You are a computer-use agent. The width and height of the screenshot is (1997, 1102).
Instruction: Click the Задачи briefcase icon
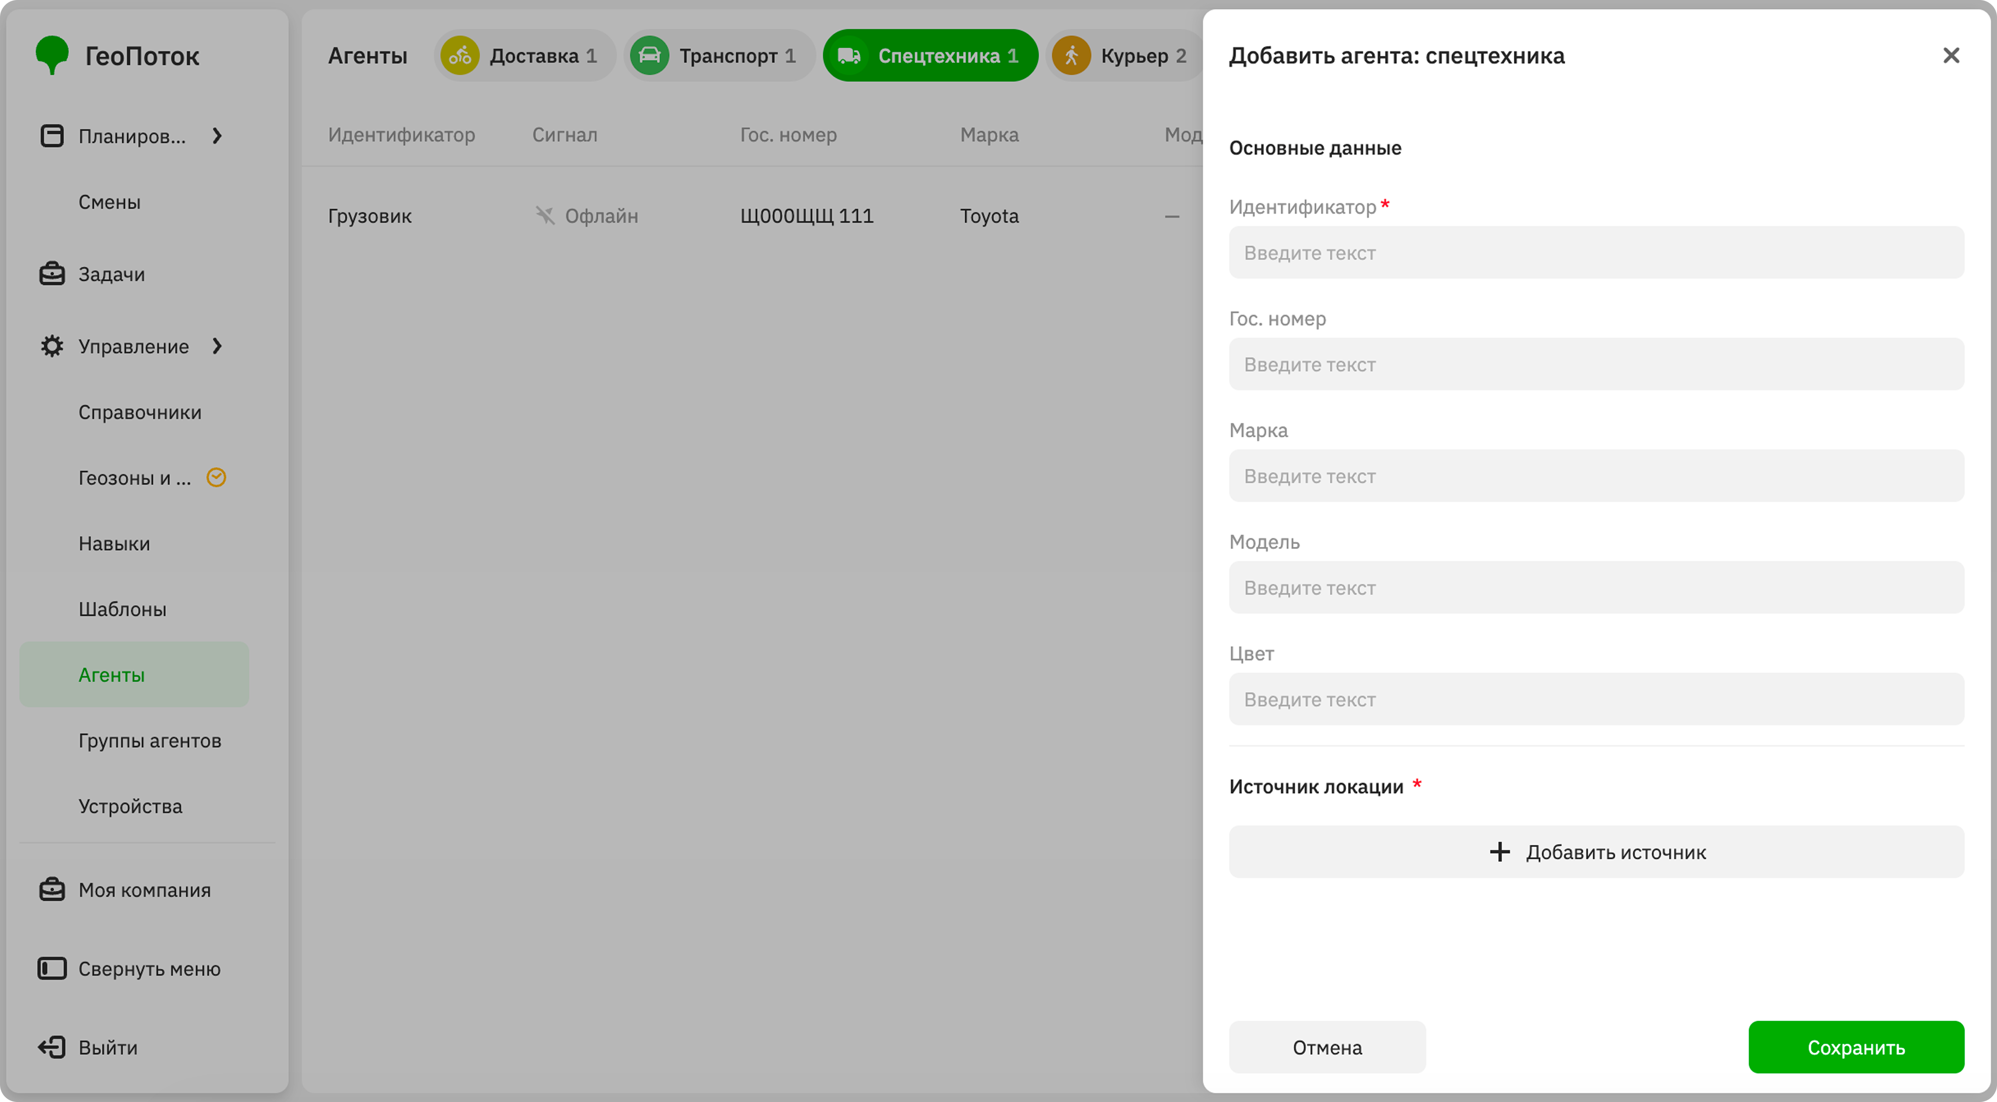point(52,274)
